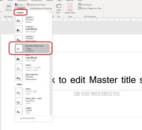The image size is (142, 130).
Task: Open Customize Fonts dialog
Action: [x=28, y=118]
